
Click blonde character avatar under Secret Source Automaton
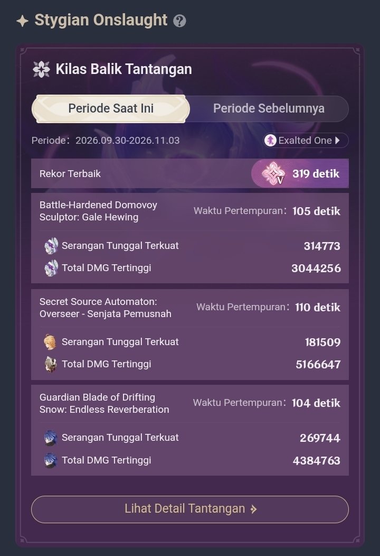tap(50, 342)
